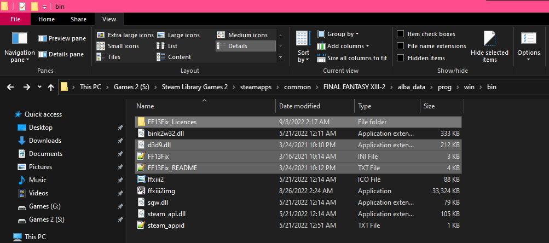
Task: Open the File menu tab
Action: 15,19
